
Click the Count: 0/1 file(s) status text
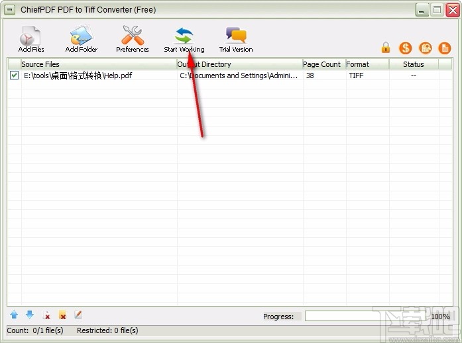click(x=35, y=330)
